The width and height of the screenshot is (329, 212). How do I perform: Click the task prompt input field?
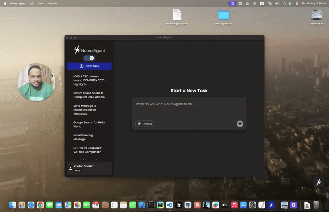click(x=189, y=109)
